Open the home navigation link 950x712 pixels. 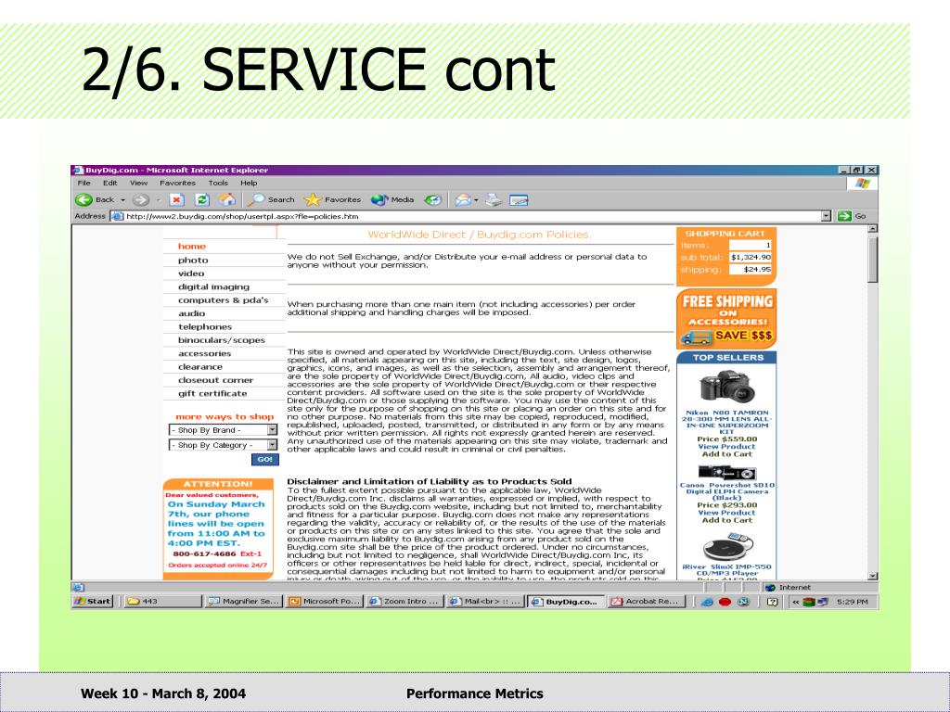(x=191, y=247)
